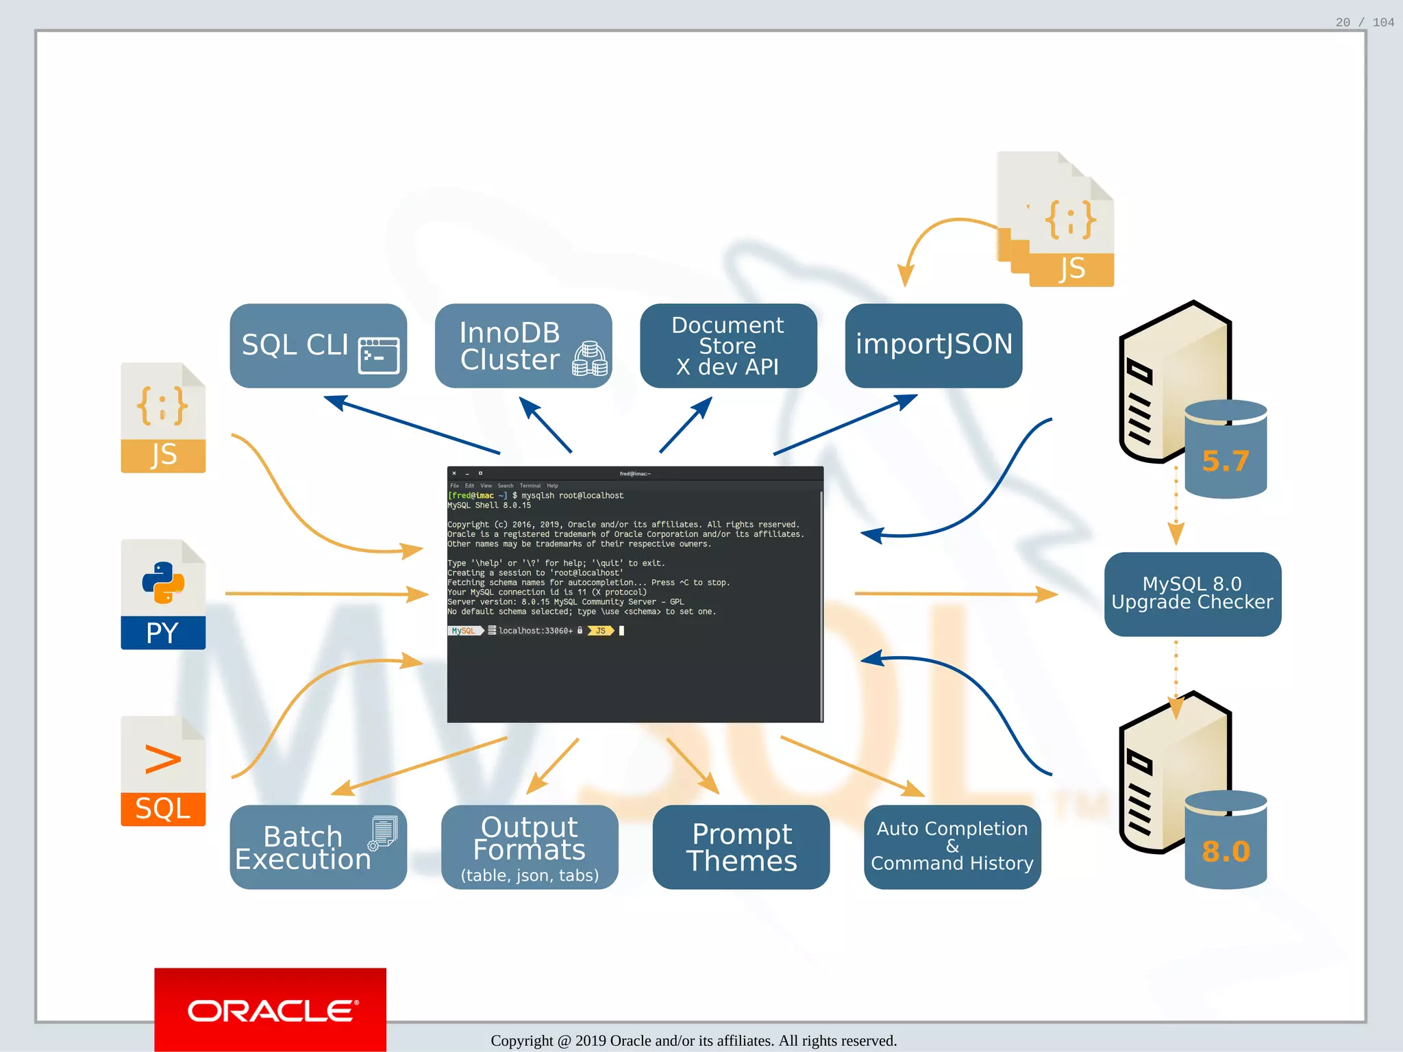This screenshot has height=1052, width=1403.
Task: Click Auto Completion & Command History box
Action: coord(952,847)
